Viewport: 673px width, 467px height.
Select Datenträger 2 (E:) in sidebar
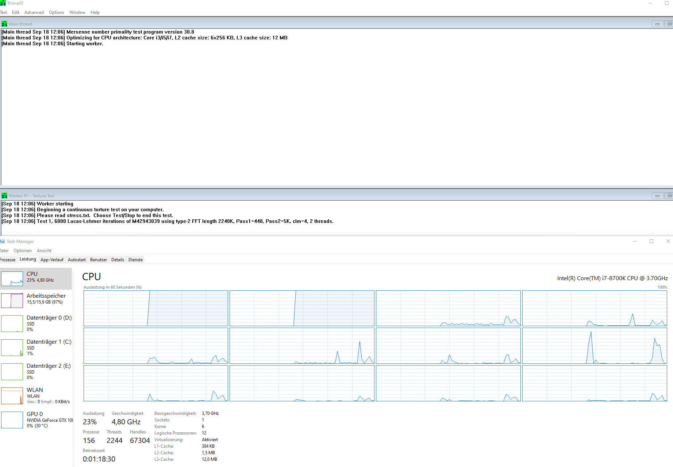36,371
